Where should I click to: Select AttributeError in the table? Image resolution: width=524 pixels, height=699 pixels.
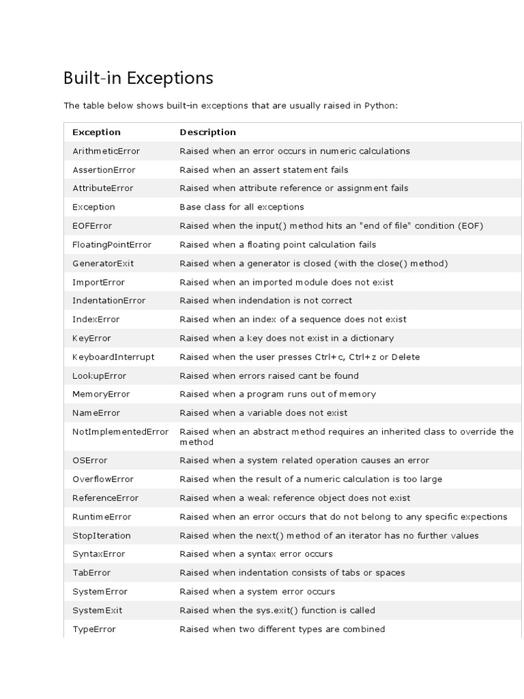[102, 188]
